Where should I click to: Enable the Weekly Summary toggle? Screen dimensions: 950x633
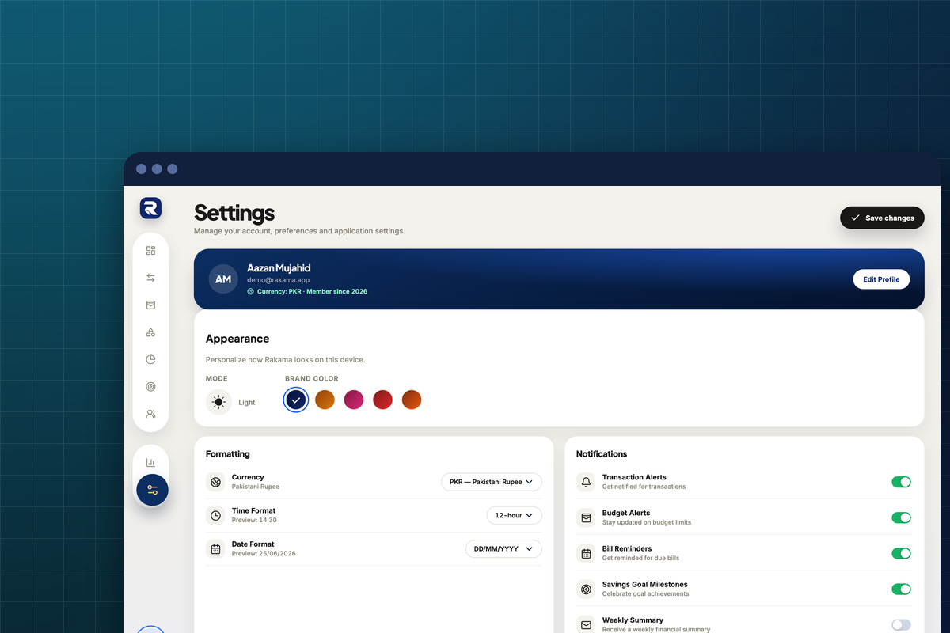[x=901, y=624]
